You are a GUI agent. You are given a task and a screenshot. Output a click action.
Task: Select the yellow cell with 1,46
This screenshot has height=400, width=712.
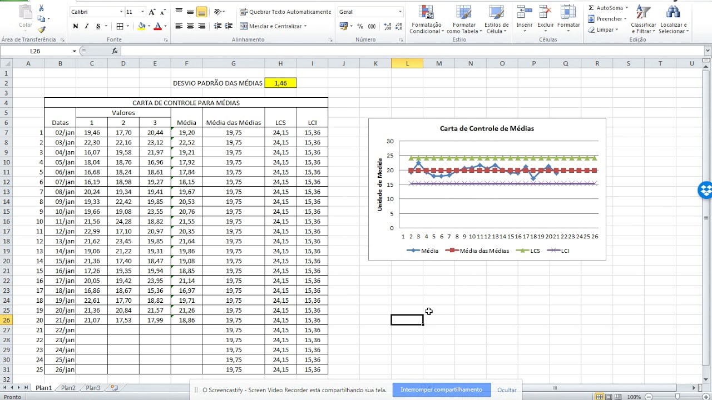pos(280,83)
